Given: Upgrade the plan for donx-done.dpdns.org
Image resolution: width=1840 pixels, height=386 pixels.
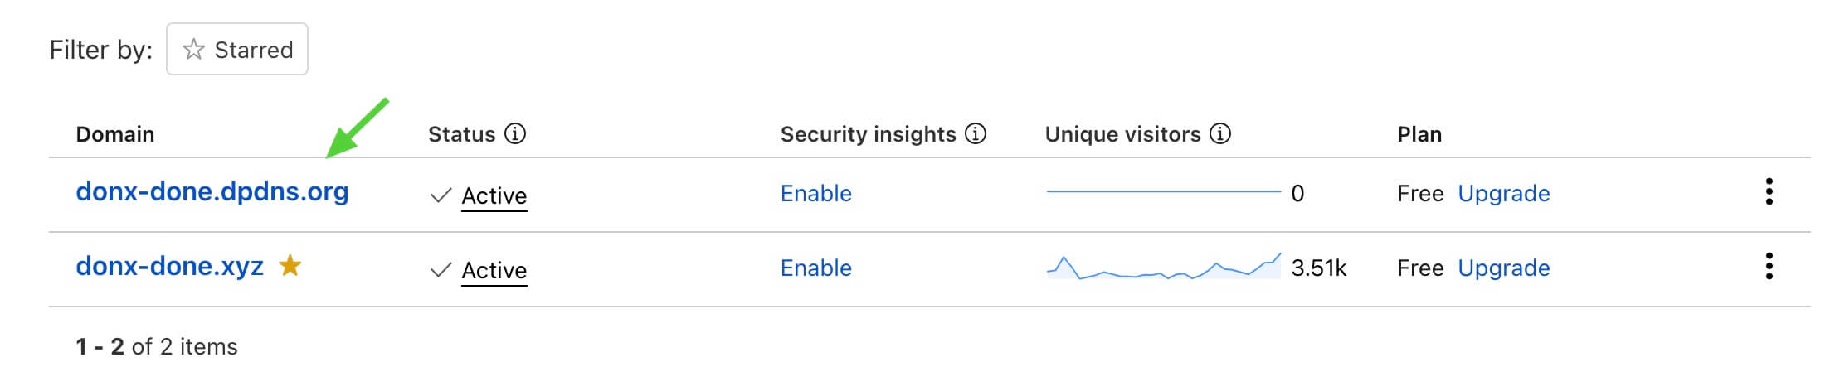Looking at the screenshot, I should [x=1503, y=194].
